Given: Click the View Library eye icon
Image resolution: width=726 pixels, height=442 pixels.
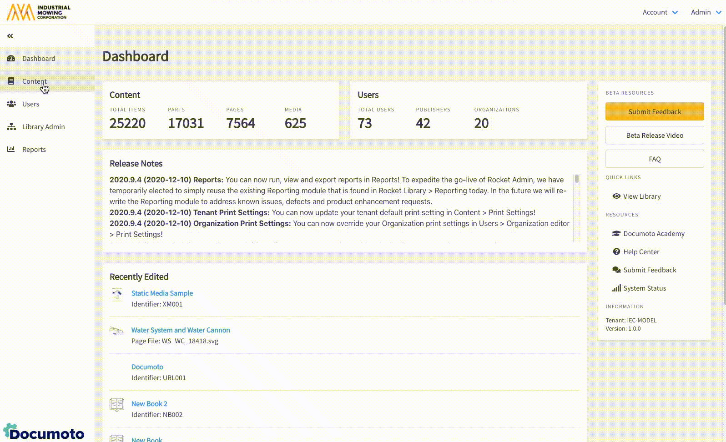Looking at the screenshot, I should tap(616, 196).
